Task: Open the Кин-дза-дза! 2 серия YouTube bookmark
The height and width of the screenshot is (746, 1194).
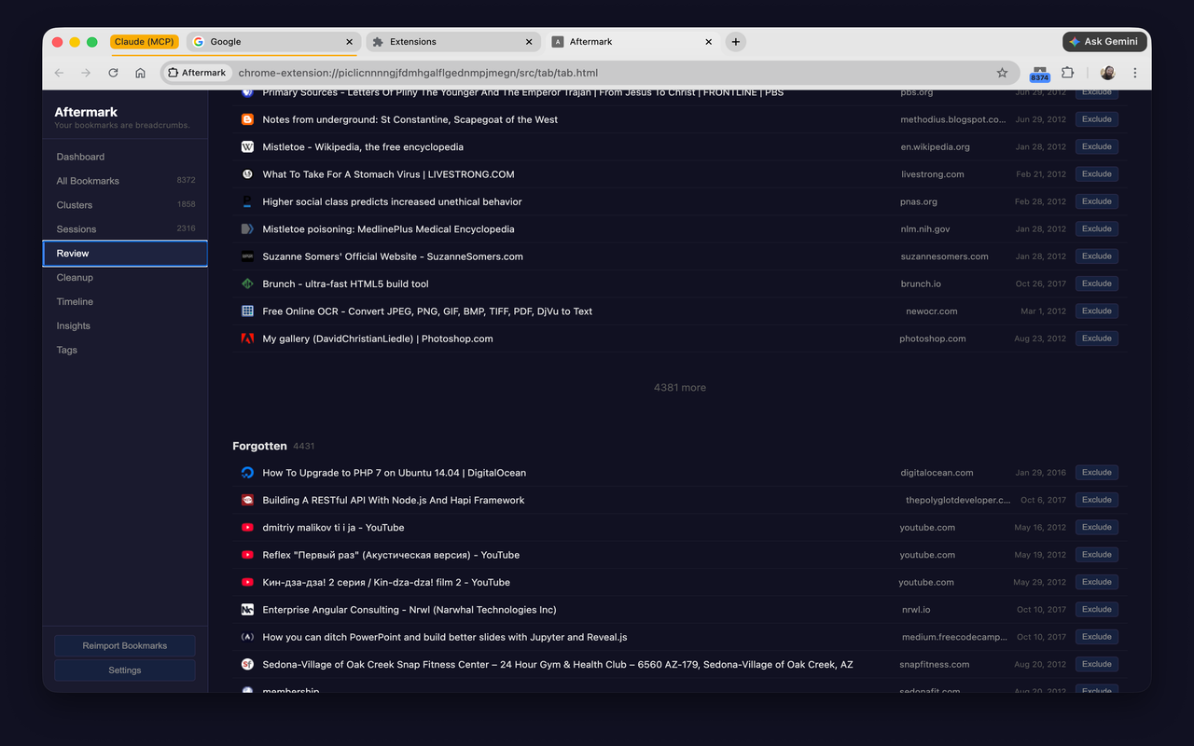Action: [x=386, y=583]
